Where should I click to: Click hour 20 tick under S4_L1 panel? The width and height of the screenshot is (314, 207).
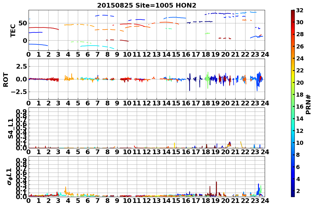pyautogui.click(x=225, y=152)
